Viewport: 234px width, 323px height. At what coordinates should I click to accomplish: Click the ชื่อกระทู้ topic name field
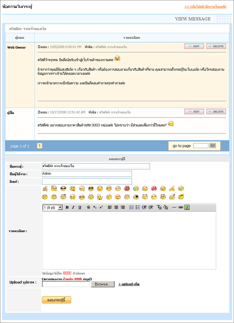(96, 166)
